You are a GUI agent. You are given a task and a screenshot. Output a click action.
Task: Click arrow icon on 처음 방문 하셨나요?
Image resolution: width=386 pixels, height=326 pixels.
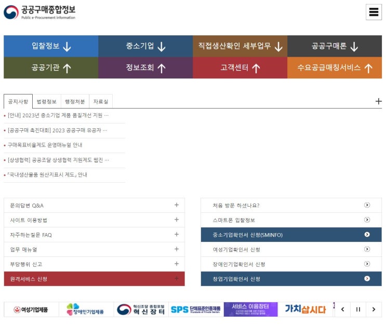click(x=367, y=205)
